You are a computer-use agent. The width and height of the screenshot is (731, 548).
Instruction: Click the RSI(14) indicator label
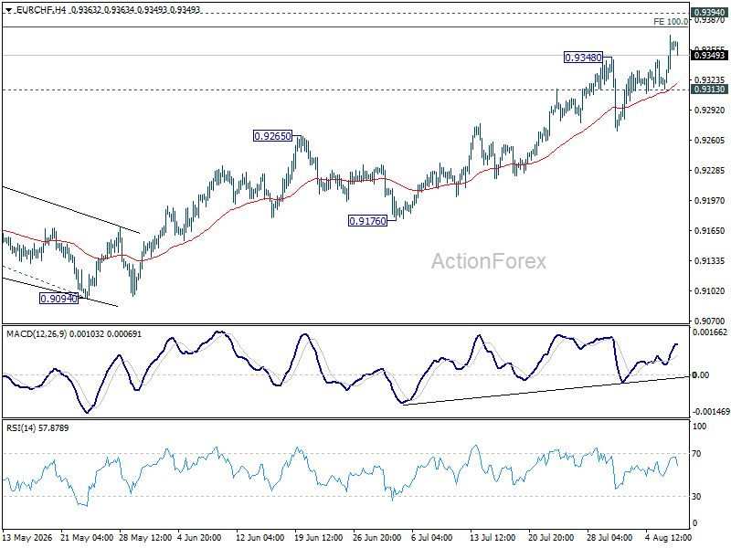click(x=21, y=427)
